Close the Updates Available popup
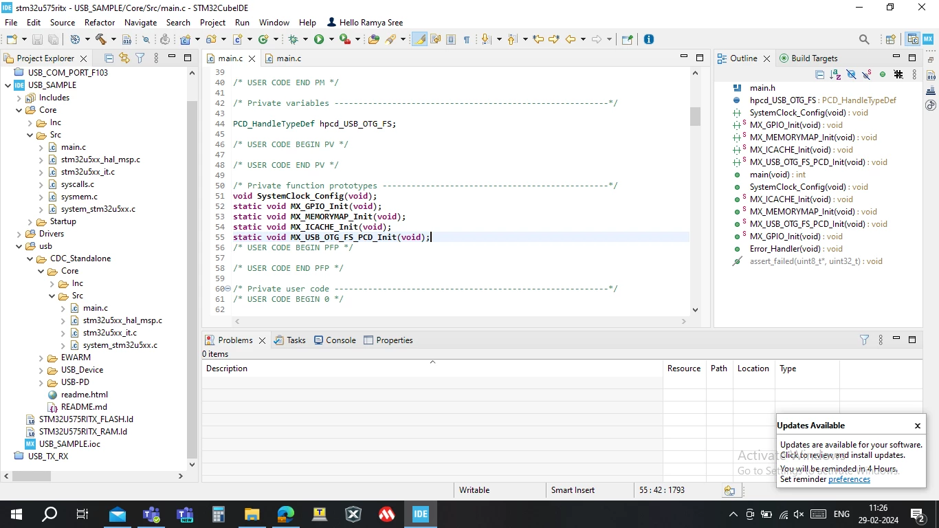 point(917,426)
